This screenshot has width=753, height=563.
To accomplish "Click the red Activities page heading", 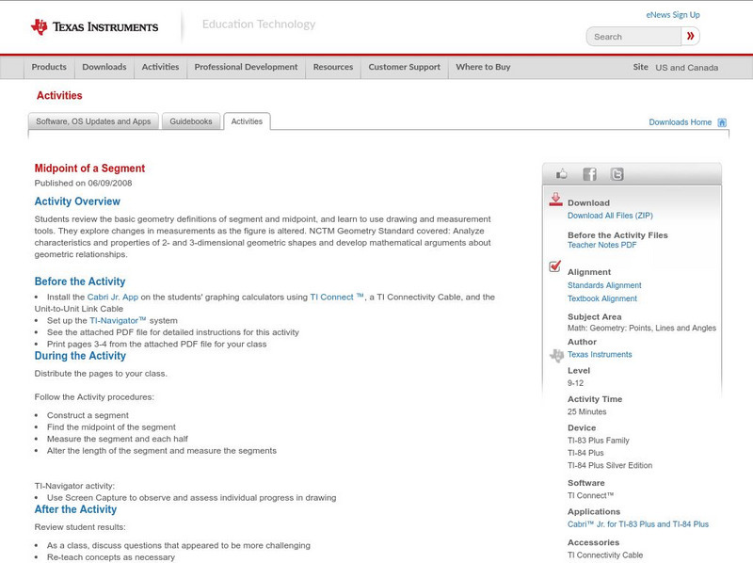I will tap(59, 96).
